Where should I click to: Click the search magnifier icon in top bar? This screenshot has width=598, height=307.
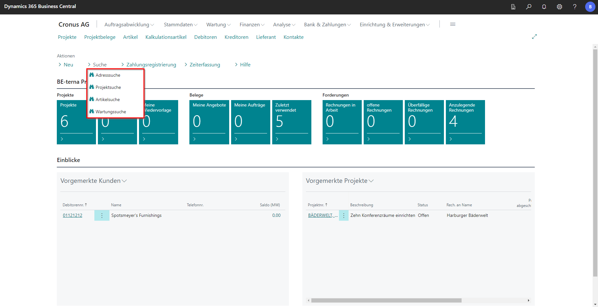click(x=529, y=7)
